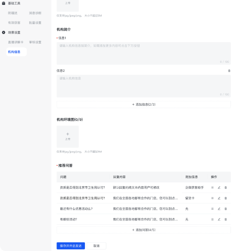Viewport: 234px width, 251px height.
Task: Edit the 留资卡 row
Action: coord(219,198)
